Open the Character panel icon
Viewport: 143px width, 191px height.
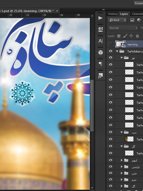pos(100,41)
